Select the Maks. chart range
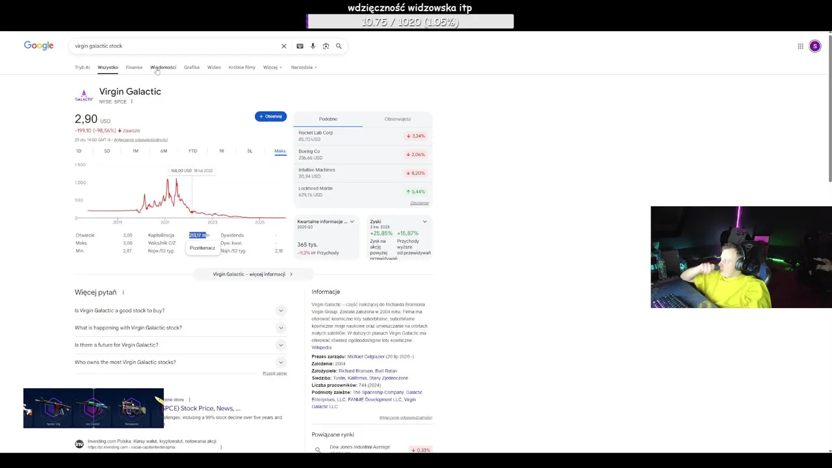This screenshot has height=468, width=832. 280,151
